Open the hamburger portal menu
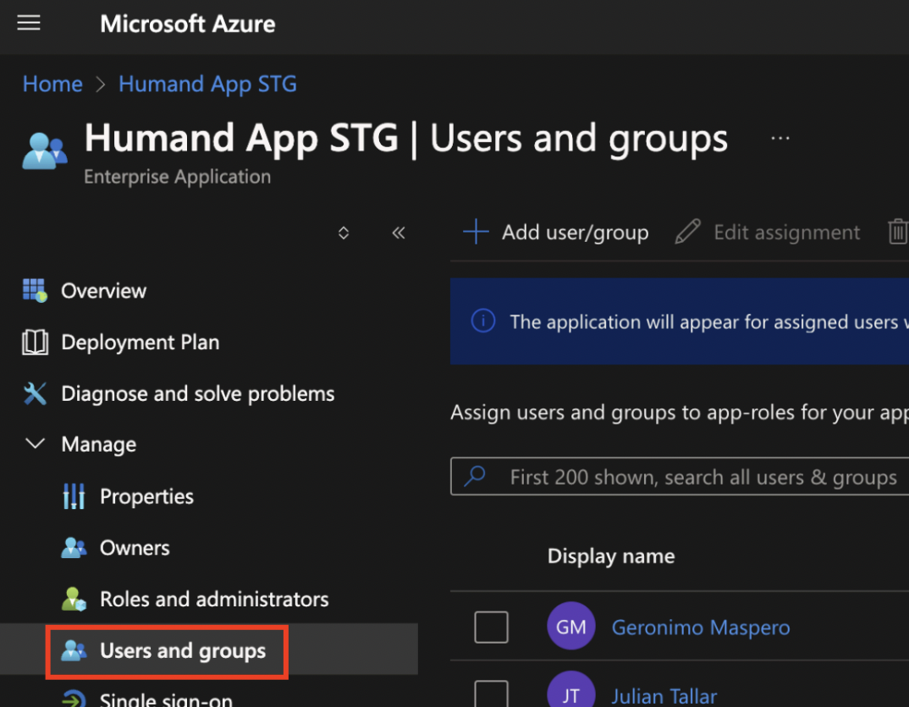 click(x=29, y=23)
